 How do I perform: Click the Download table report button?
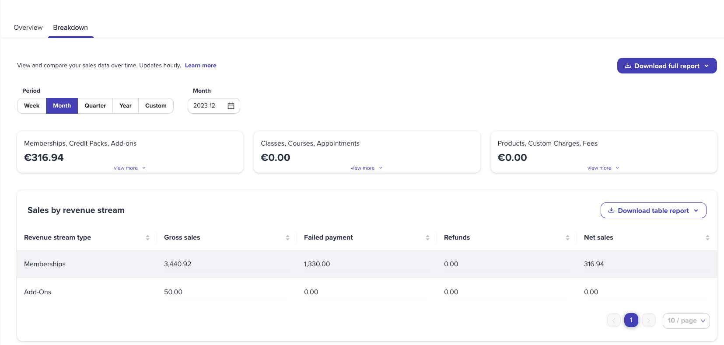tap(653, 210)
